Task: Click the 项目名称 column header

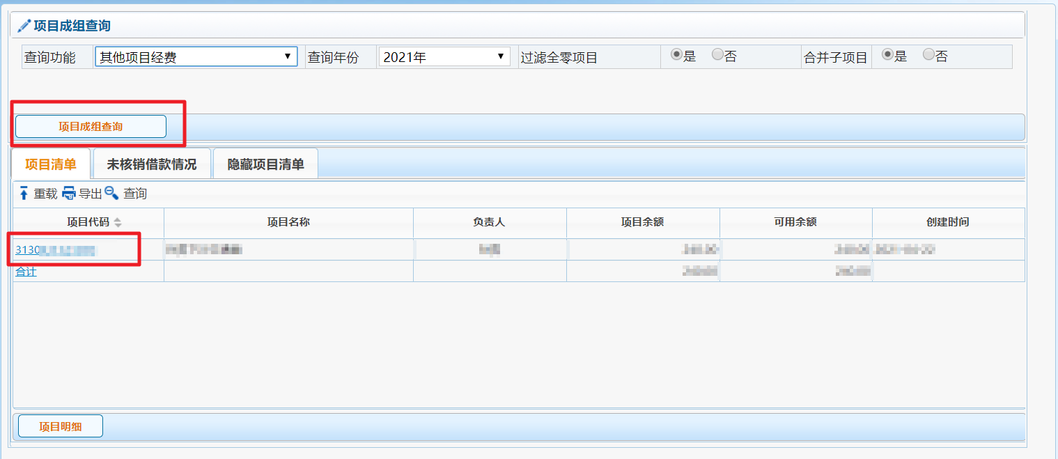Action: [288, 222]
